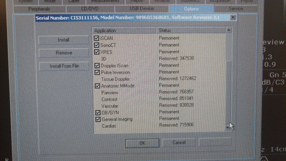This screenshot has width=286, height=161.
Task: Open the USB Device tab
Action: coord(142,9)
